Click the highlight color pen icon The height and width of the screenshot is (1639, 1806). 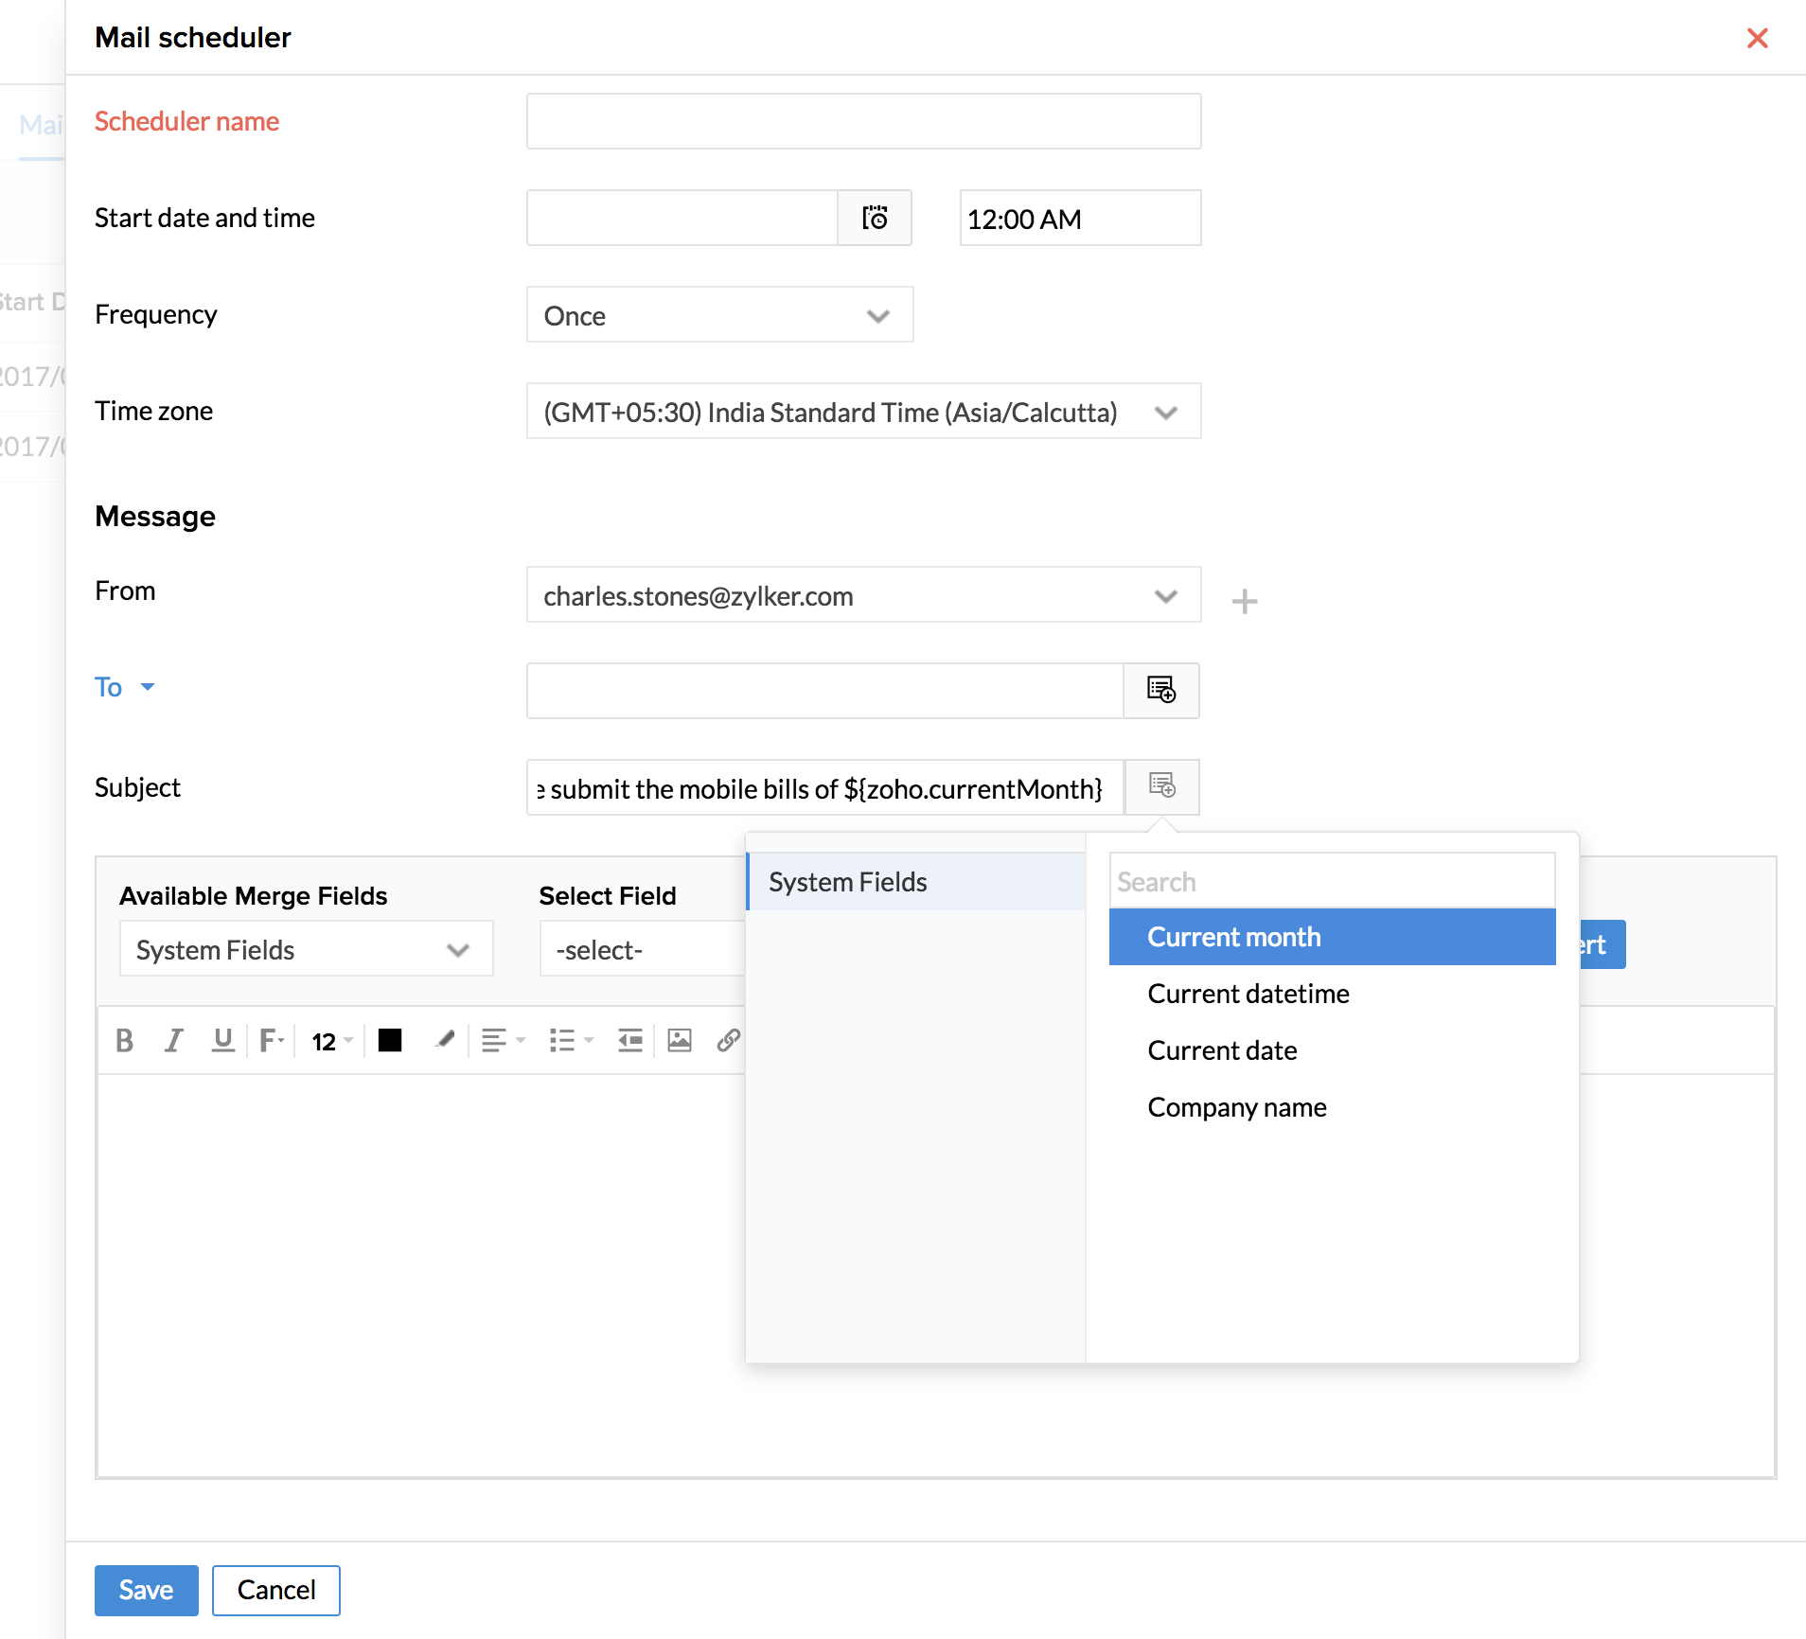point(444,1041)
